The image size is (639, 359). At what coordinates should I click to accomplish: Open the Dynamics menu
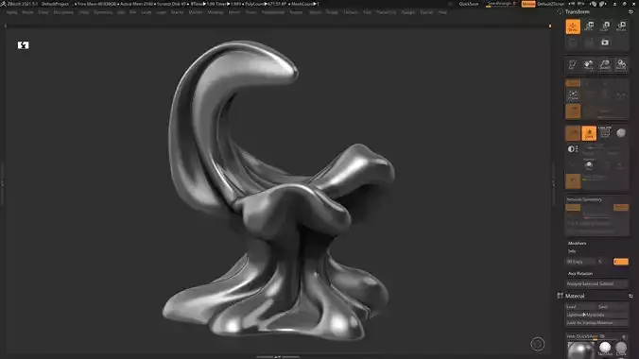coord(103,12)
